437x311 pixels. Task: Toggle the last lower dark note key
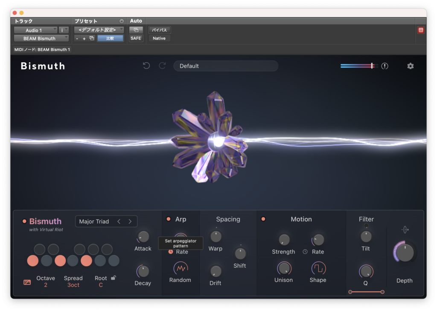114,261
